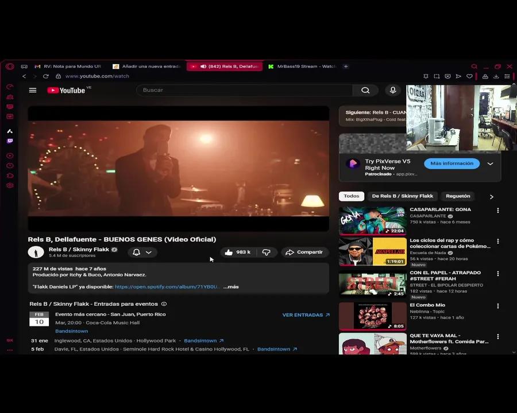Click Más información ad button
The width and height of the screenshot is (517, 413).
coord(452,163)
